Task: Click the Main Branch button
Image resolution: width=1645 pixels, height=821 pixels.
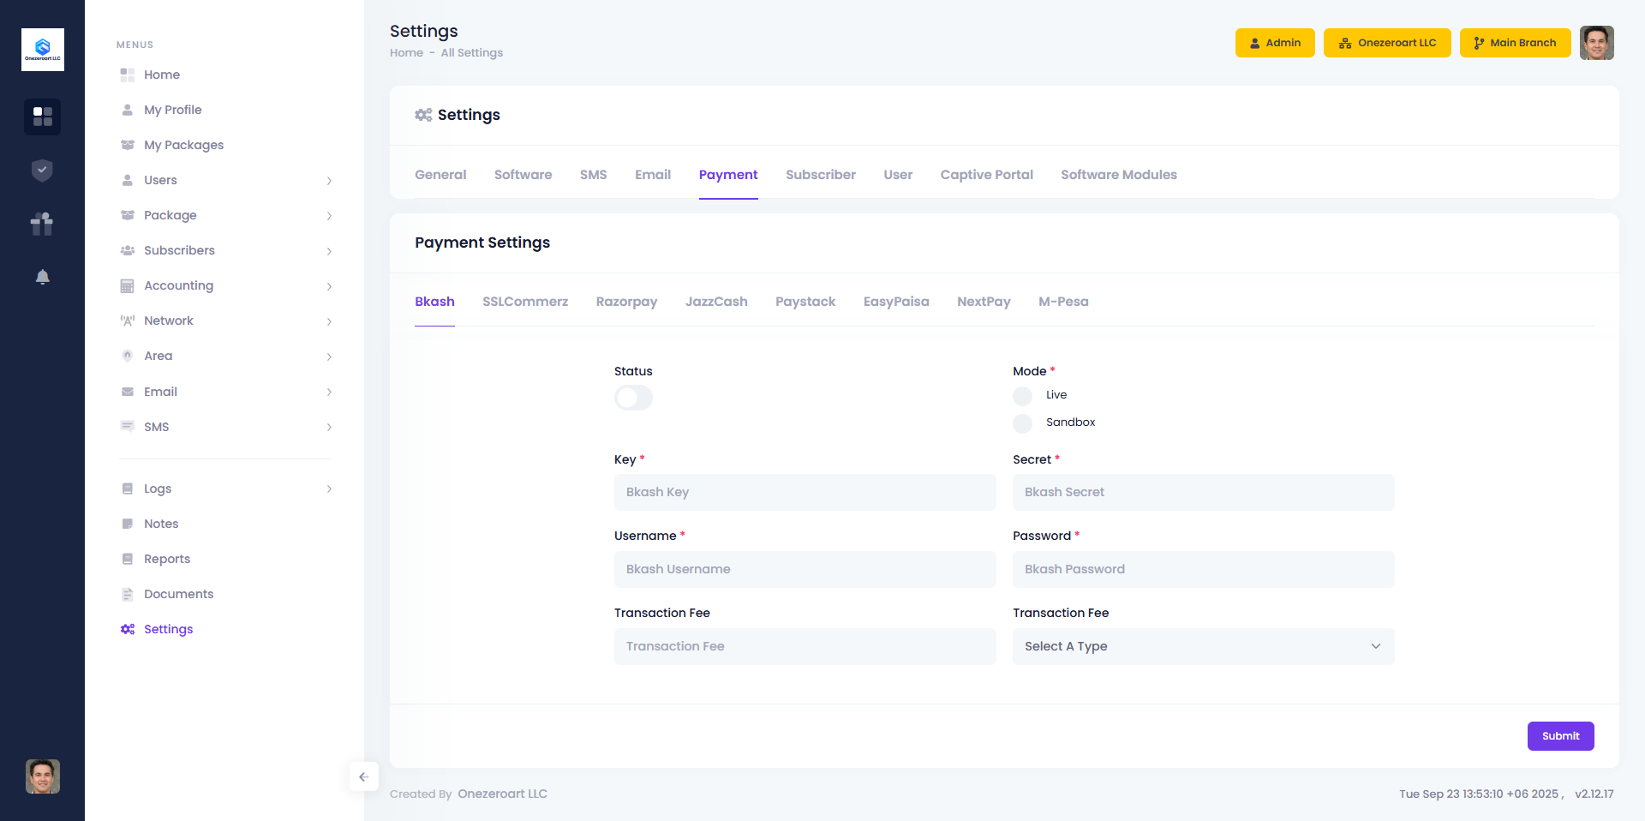Action: [x=1514, y=43]
